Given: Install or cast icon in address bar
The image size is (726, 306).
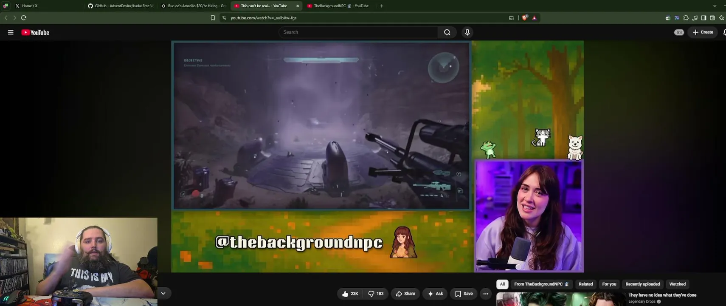Looking at the screenshot, I should [511, 18].
